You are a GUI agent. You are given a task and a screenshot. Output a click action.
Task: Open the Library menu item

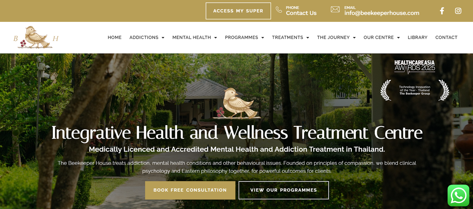[417, 37]
